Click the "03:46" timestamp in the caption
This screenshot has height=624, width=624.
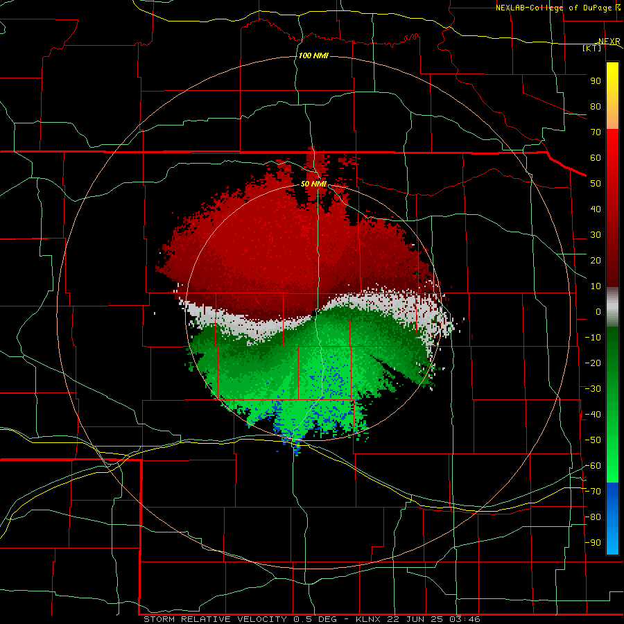pos(465,619)
